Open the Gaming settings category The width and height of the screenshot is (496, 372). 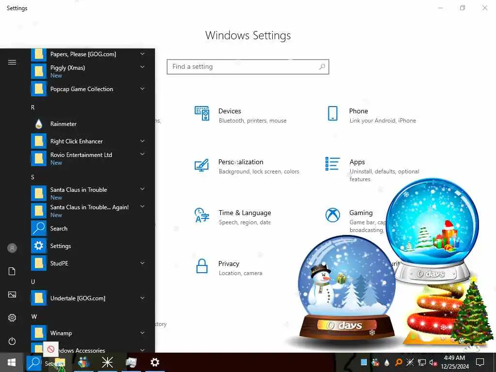pyautogui.click(x=355, y=221)
